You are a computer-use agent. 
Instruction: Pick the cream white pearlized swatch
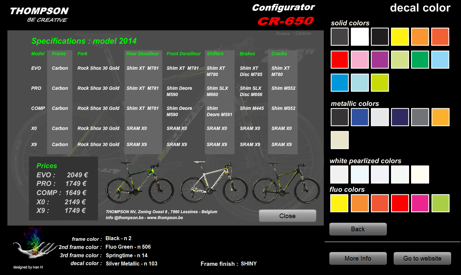[x=420, y=174]
